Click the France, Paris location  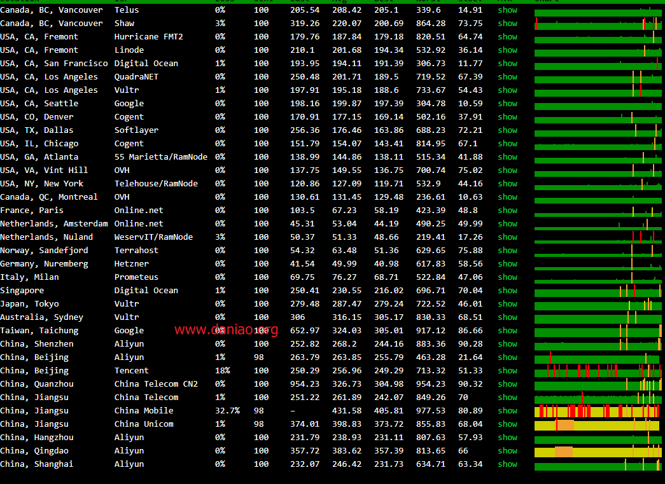tap(31, 211)
